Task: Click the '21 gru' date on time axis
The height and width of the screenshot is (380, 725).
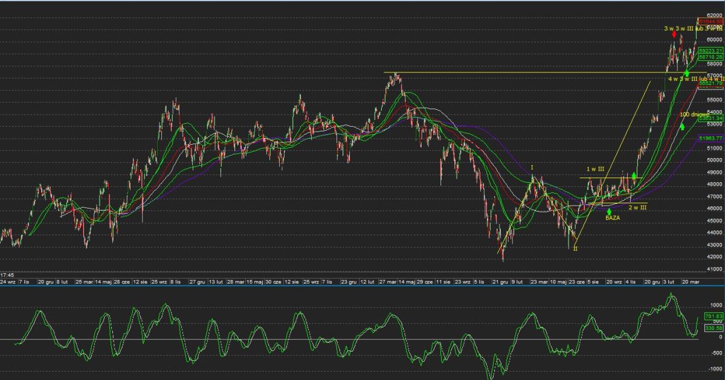Action: [x=500, y=282]
